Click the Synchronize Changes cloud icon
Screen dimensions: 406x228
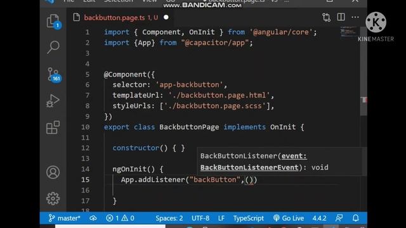click(x=93, y=218)
